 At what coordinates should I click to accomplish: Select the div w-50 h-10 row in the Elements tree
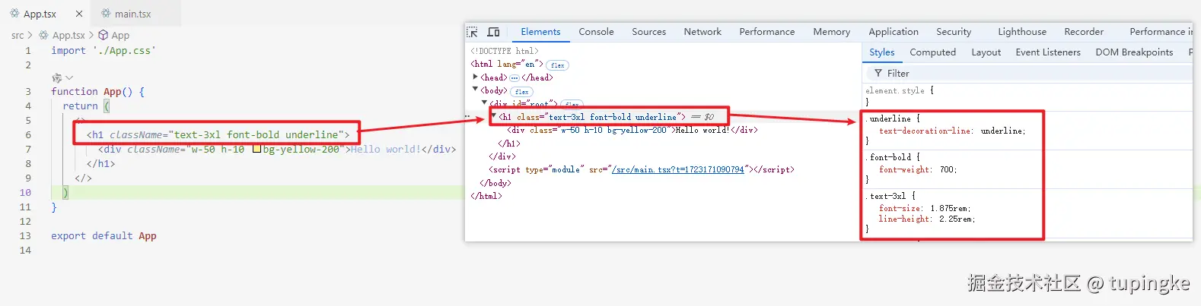pos(632,130)
